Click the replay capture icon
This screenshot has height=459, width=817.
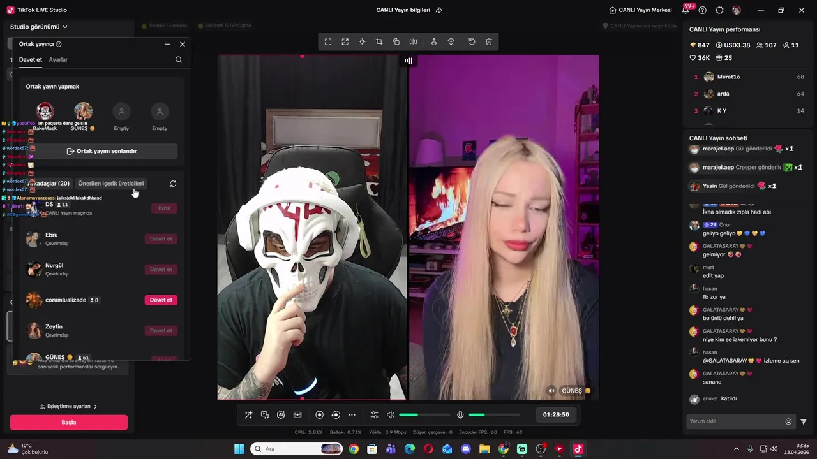click(336, 415)
